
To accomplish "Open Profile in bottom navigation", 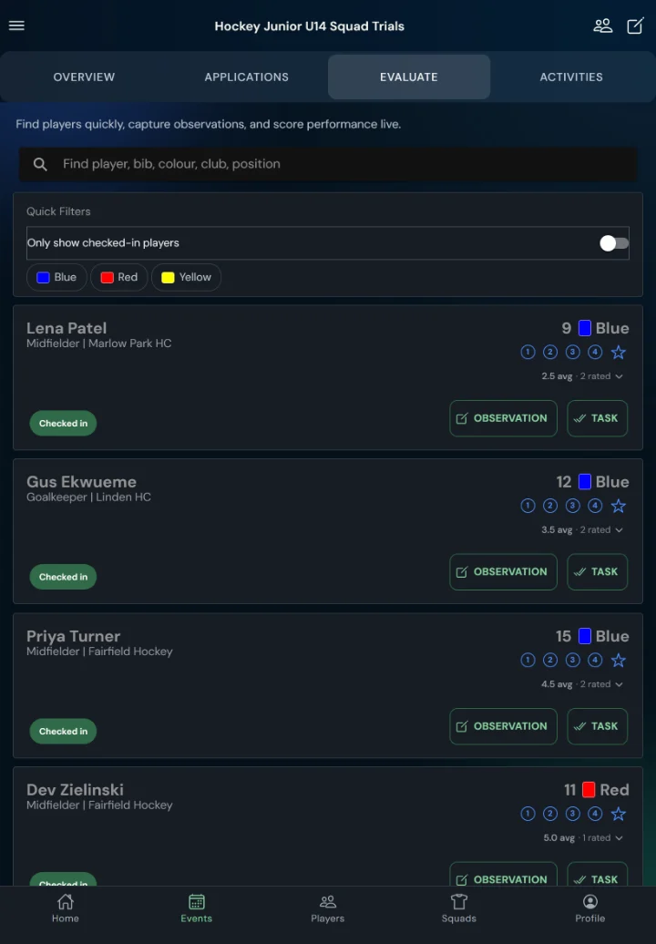I will coord(589,908).
